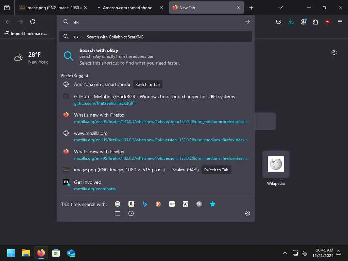
Task: Reload the current page
Action: click(x=33, y=22)
